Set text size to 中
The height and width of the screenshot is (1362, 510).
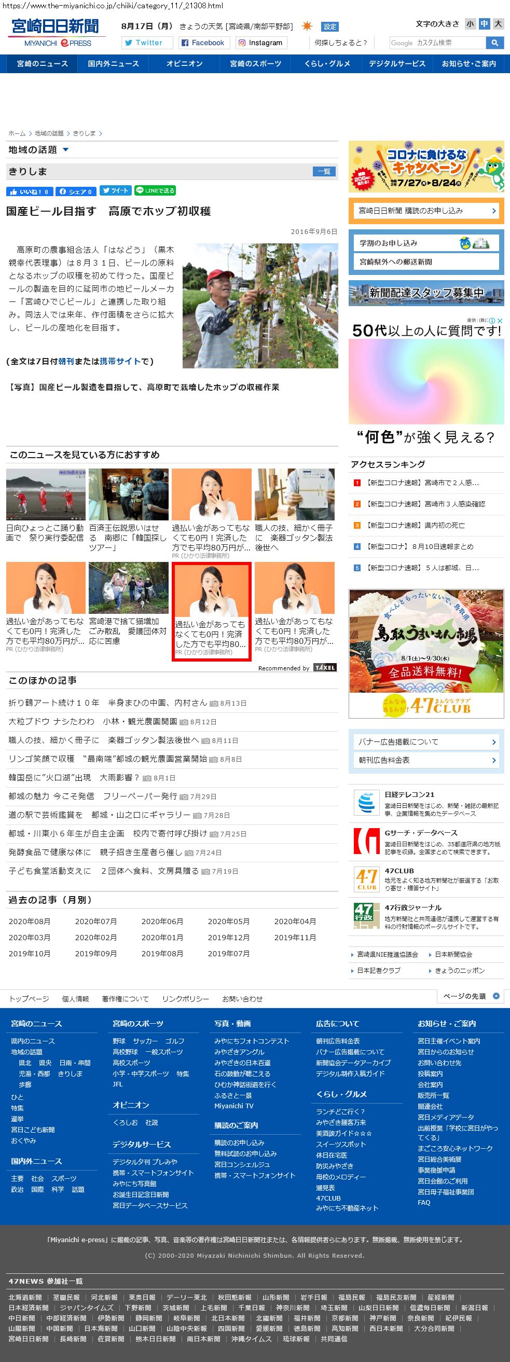coord(484,24)
